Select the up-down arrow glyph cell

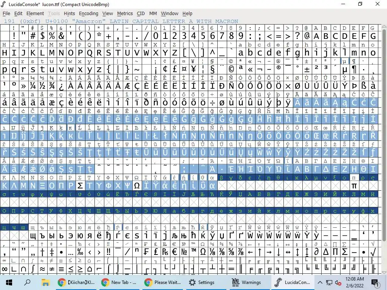tap(297, 252)
